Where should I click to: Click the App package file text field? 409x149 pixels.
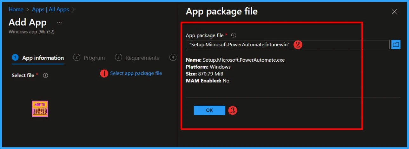(x=287, y=45)
